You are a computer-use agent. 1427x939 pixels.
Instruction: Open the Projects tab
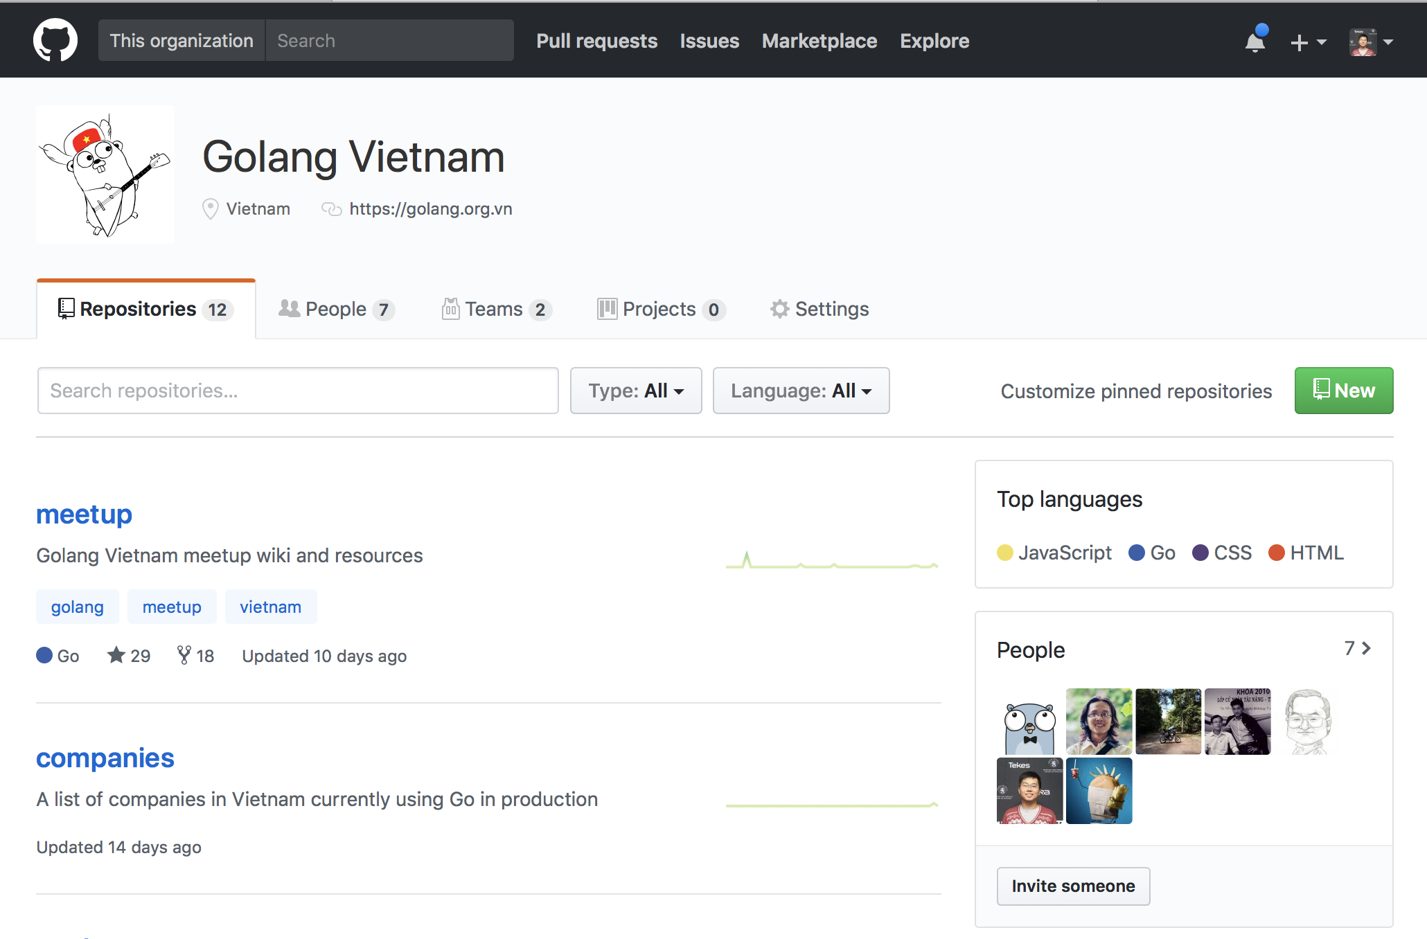[662, 309]
